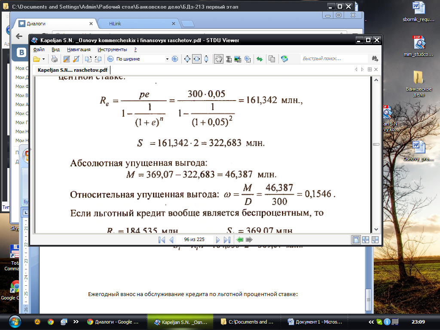
Task: Navigate back with green left arrow
Action: pos(240,240)
